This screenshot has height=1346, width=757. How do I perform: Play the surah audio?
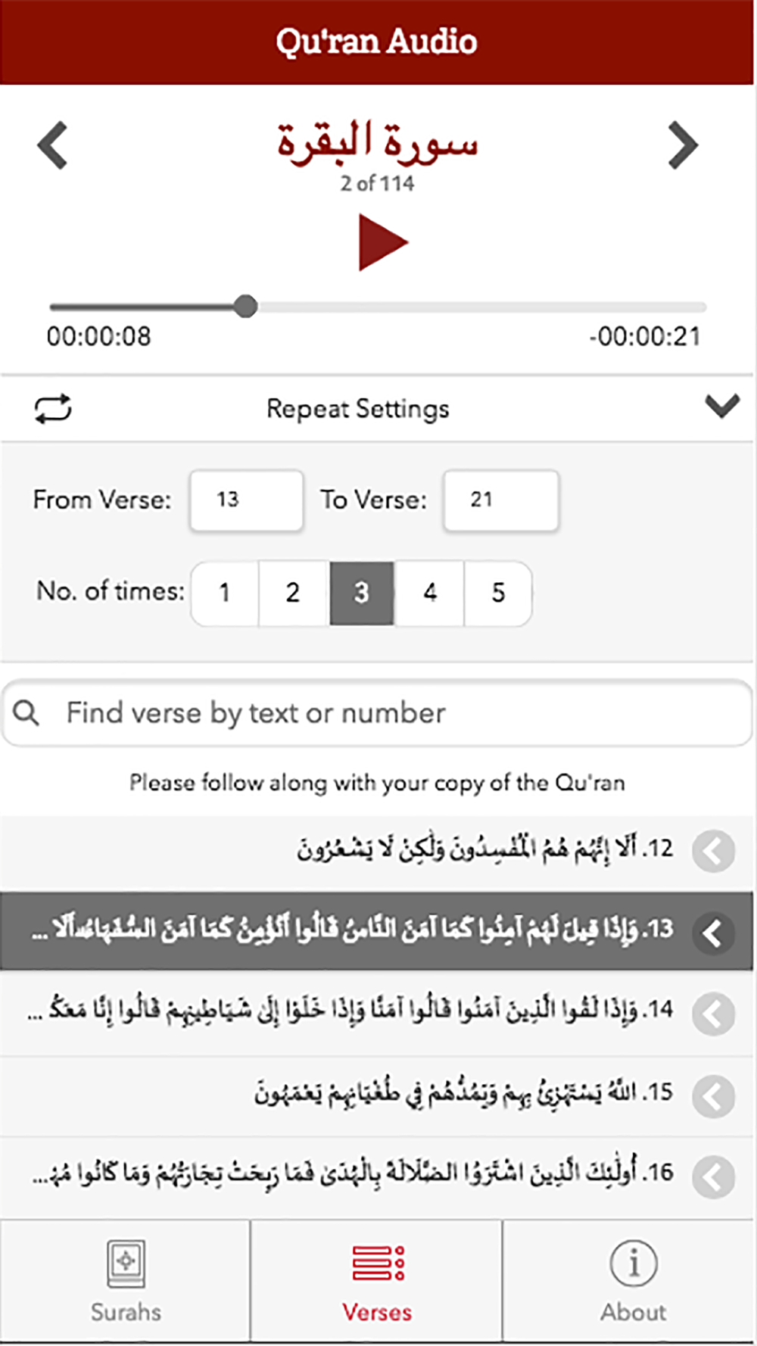click(383, 242)
